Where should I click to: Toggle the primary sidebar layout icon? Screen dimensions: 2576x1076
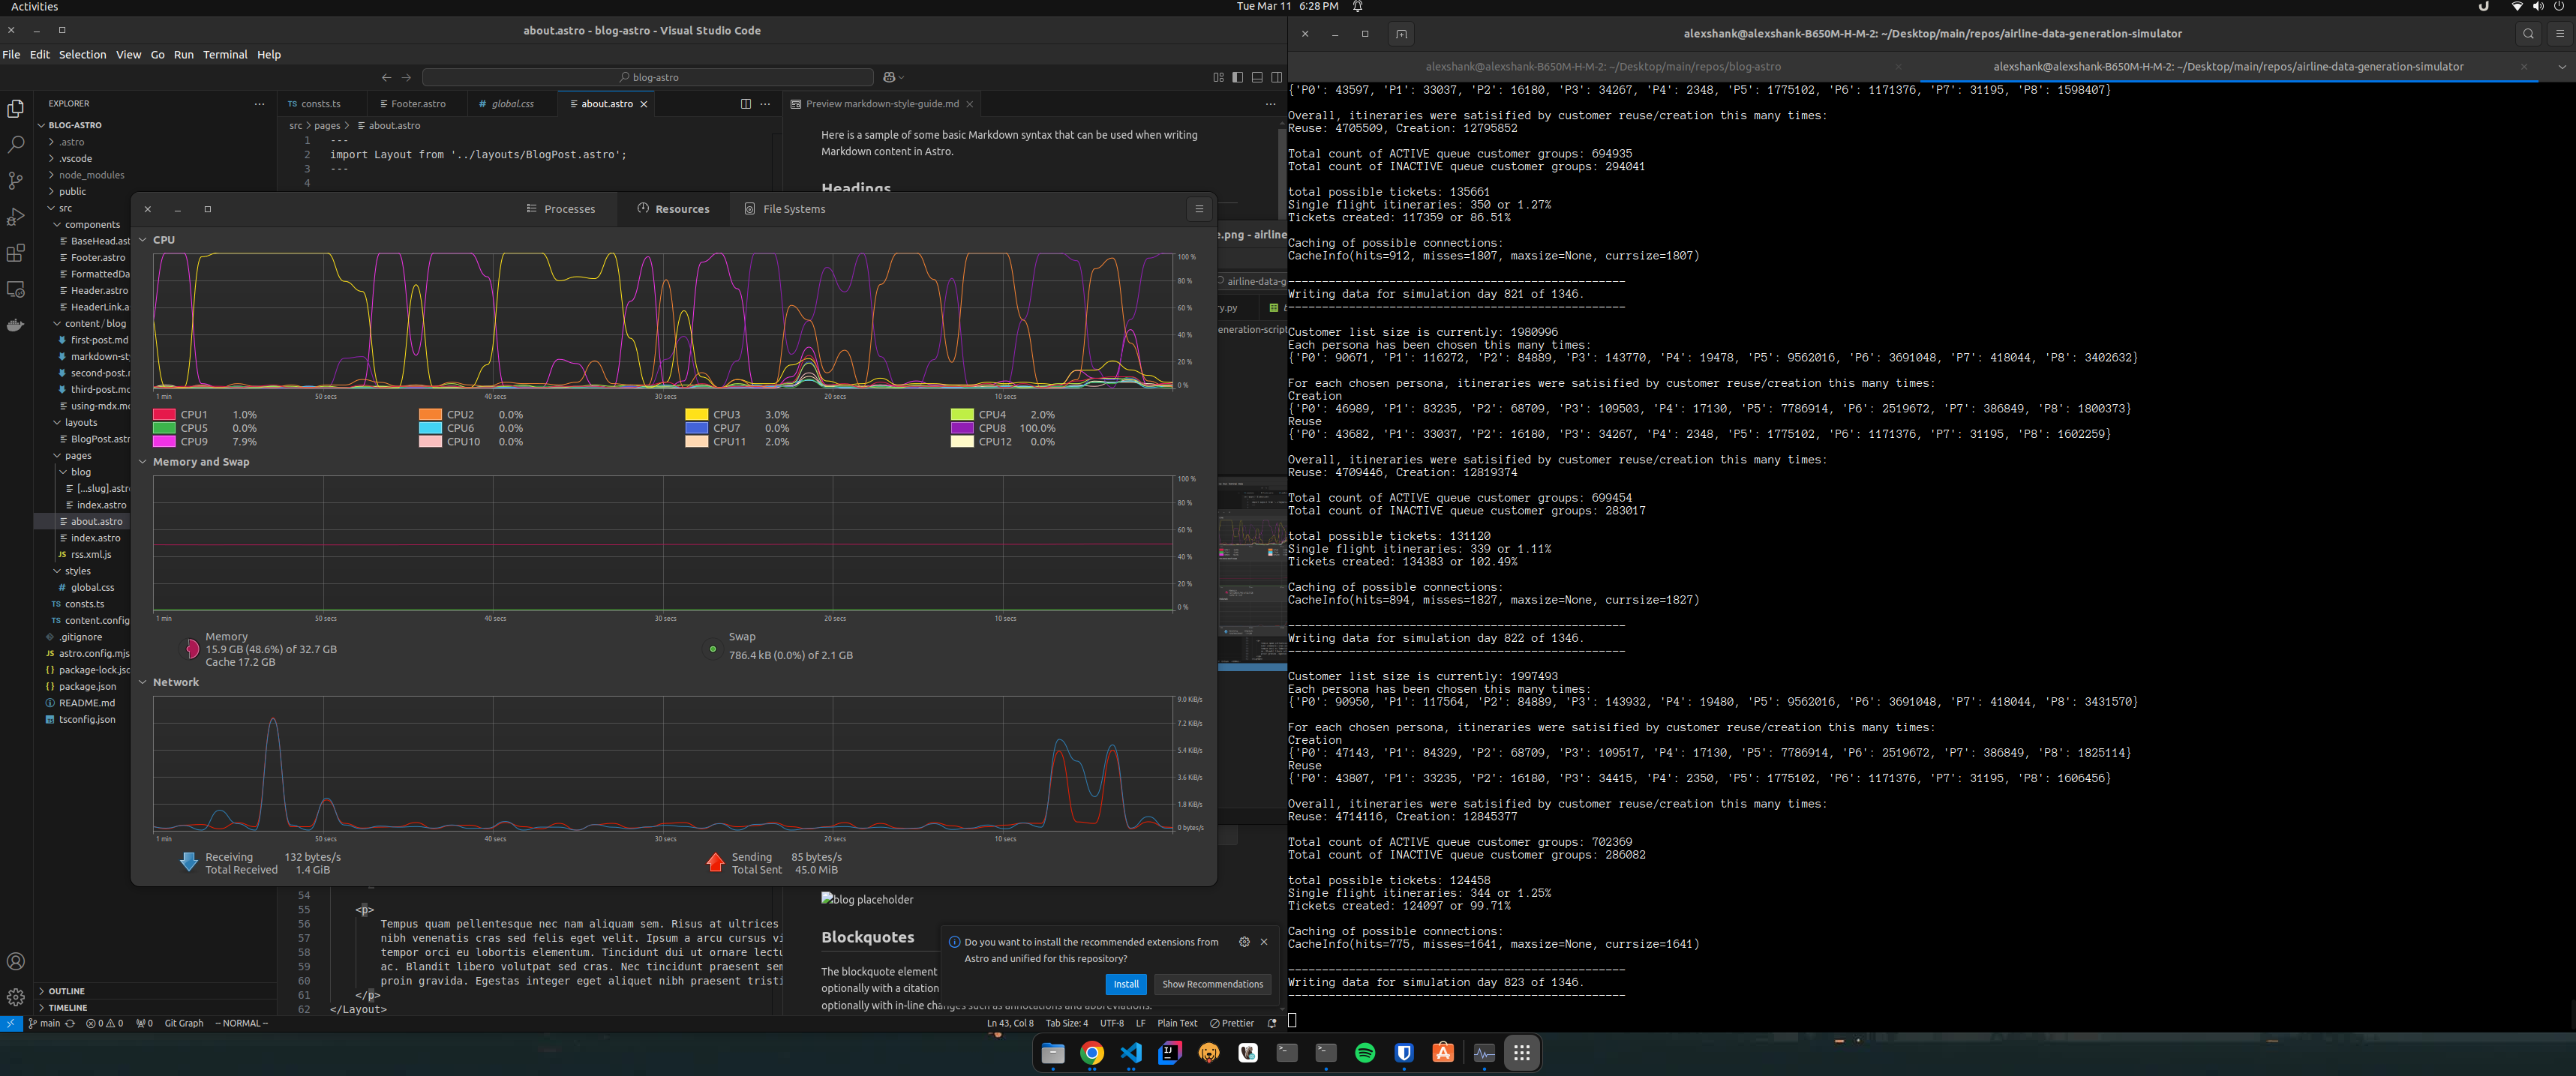click(x=1238, y=77)
